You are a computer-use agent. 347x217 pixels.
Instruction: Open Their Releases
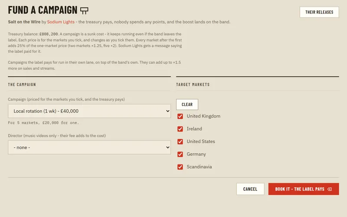click(x=319, y=12)
